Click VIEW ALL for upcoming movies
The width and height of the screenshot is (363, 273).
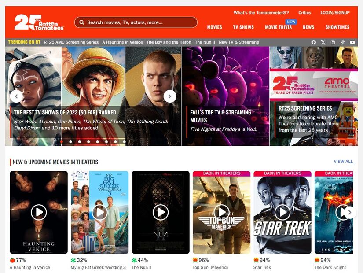click(343, 161)
